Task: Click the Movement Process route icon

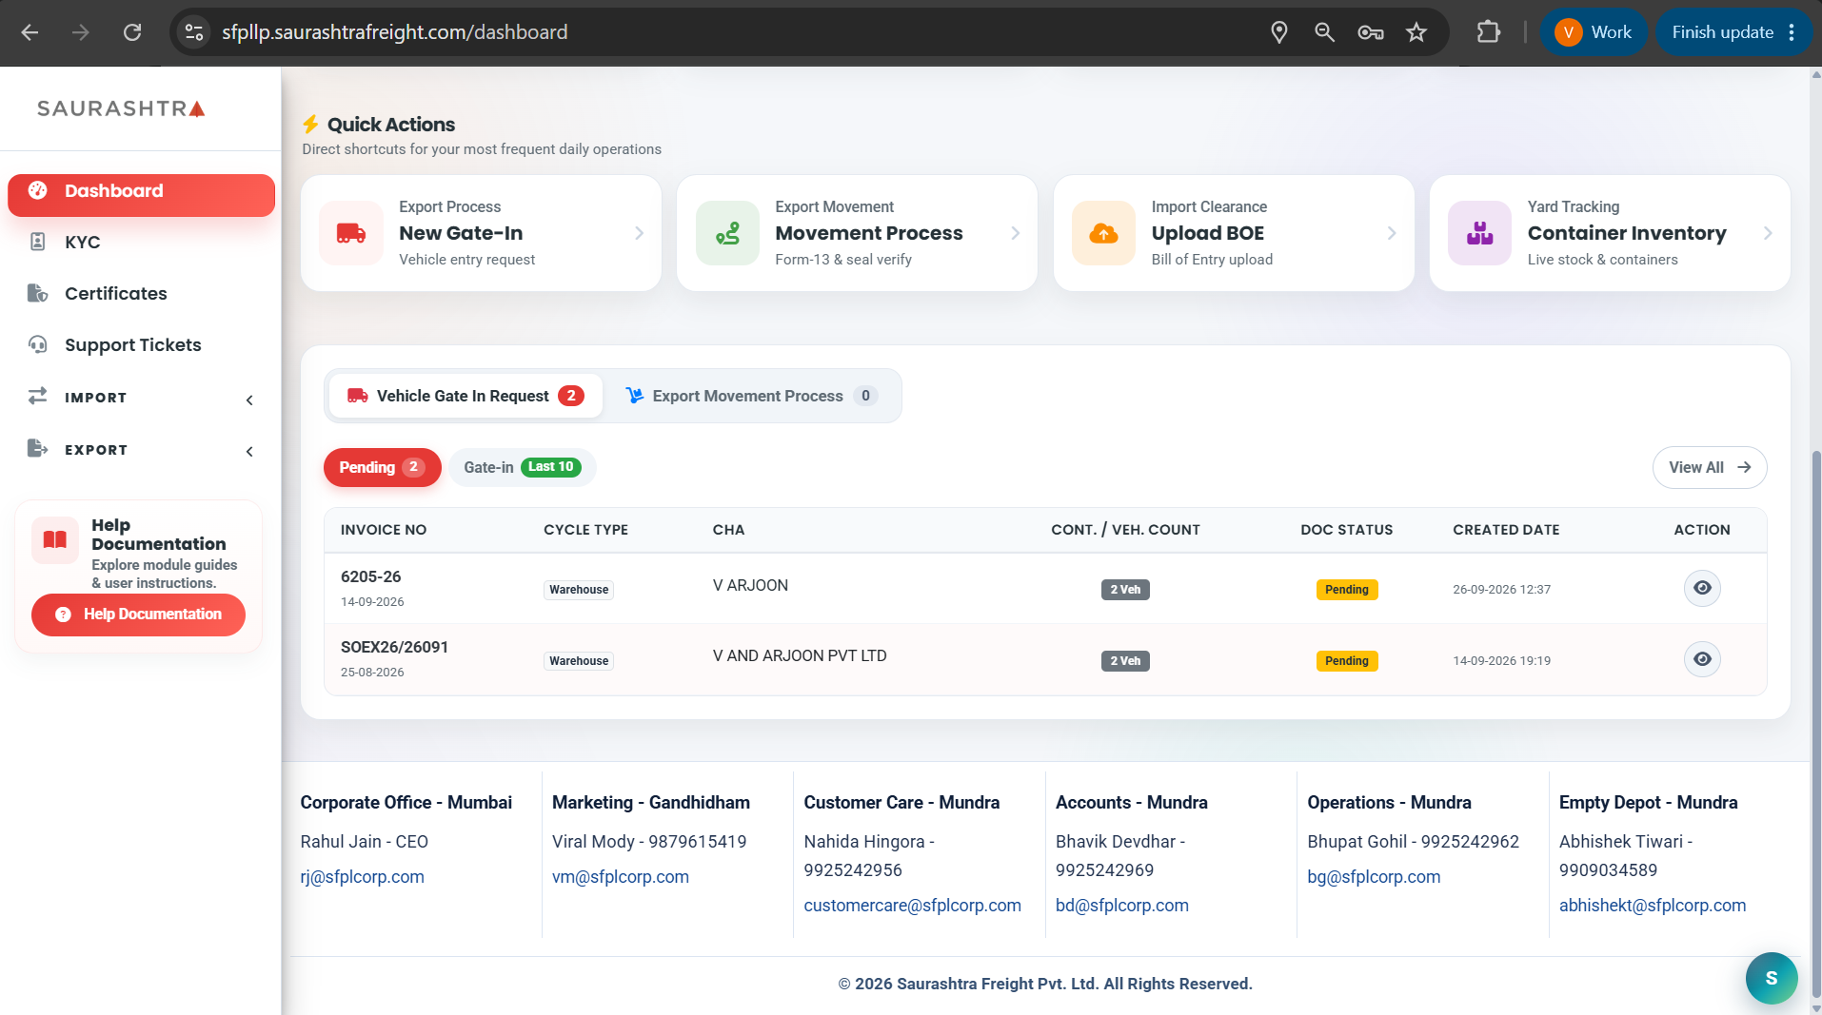Action: pos(727,233)
